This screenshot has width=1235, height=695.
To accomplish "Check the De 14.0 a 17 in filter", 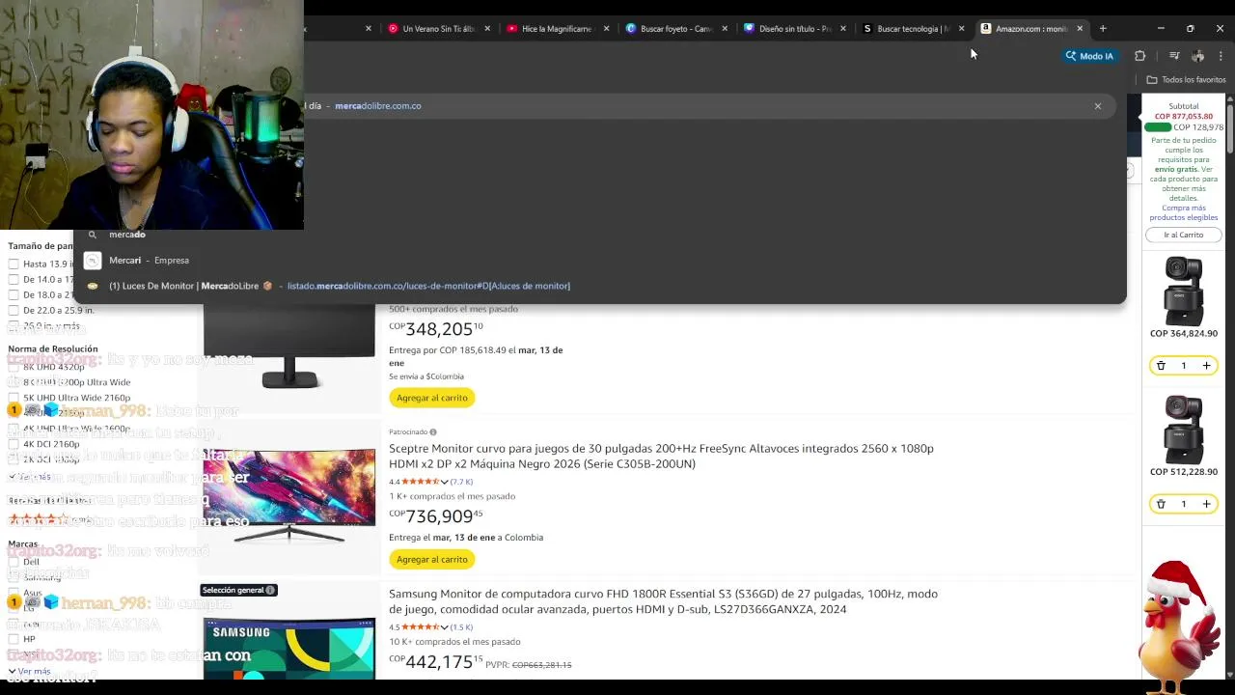I will (x=14, y=280).
